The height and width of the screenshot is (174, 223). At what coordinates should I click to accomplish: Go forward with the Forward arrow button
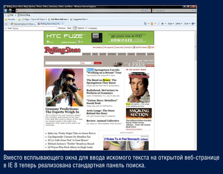click(x=10, y=10)
